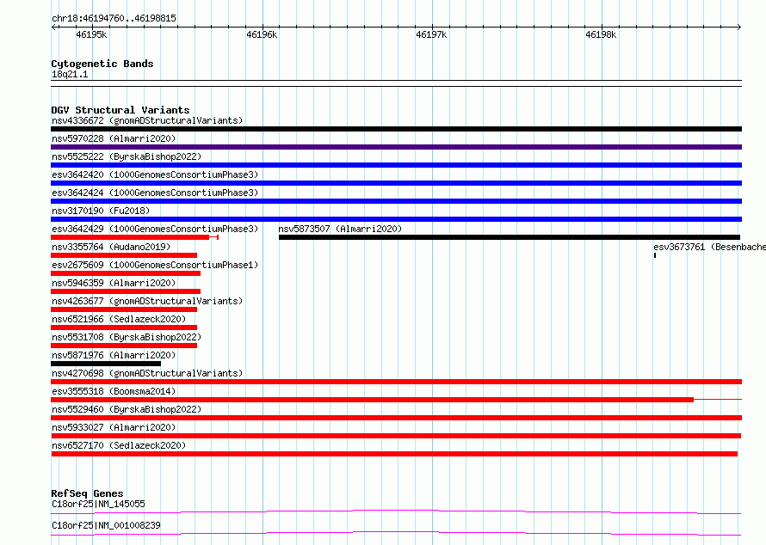The height and width of the screenshot is (545, 766).
Task: Click the purple bar of nsv5970228
Action: pyautogui.click(x=396, y=147)
